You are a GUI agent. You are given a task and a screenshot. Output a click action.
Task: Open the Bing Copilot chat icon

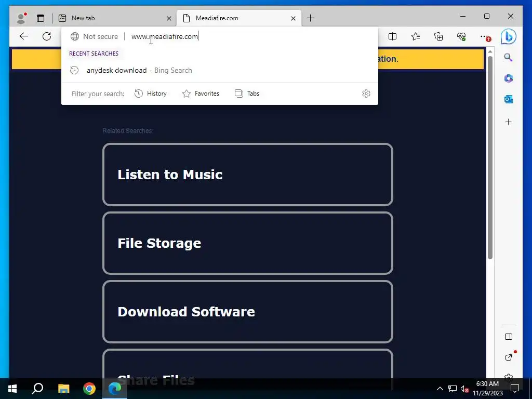click(x=508, y=37)
